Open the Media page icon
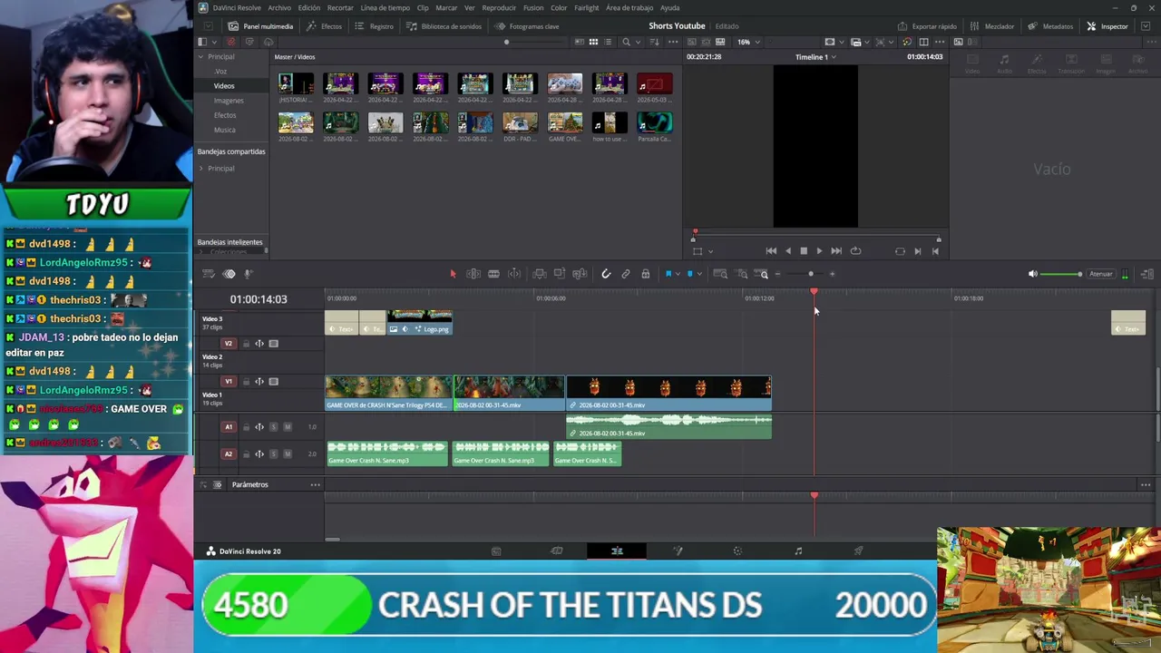Image resolution: width=1161 pixels, height=653 pixels. coord(496,551)
